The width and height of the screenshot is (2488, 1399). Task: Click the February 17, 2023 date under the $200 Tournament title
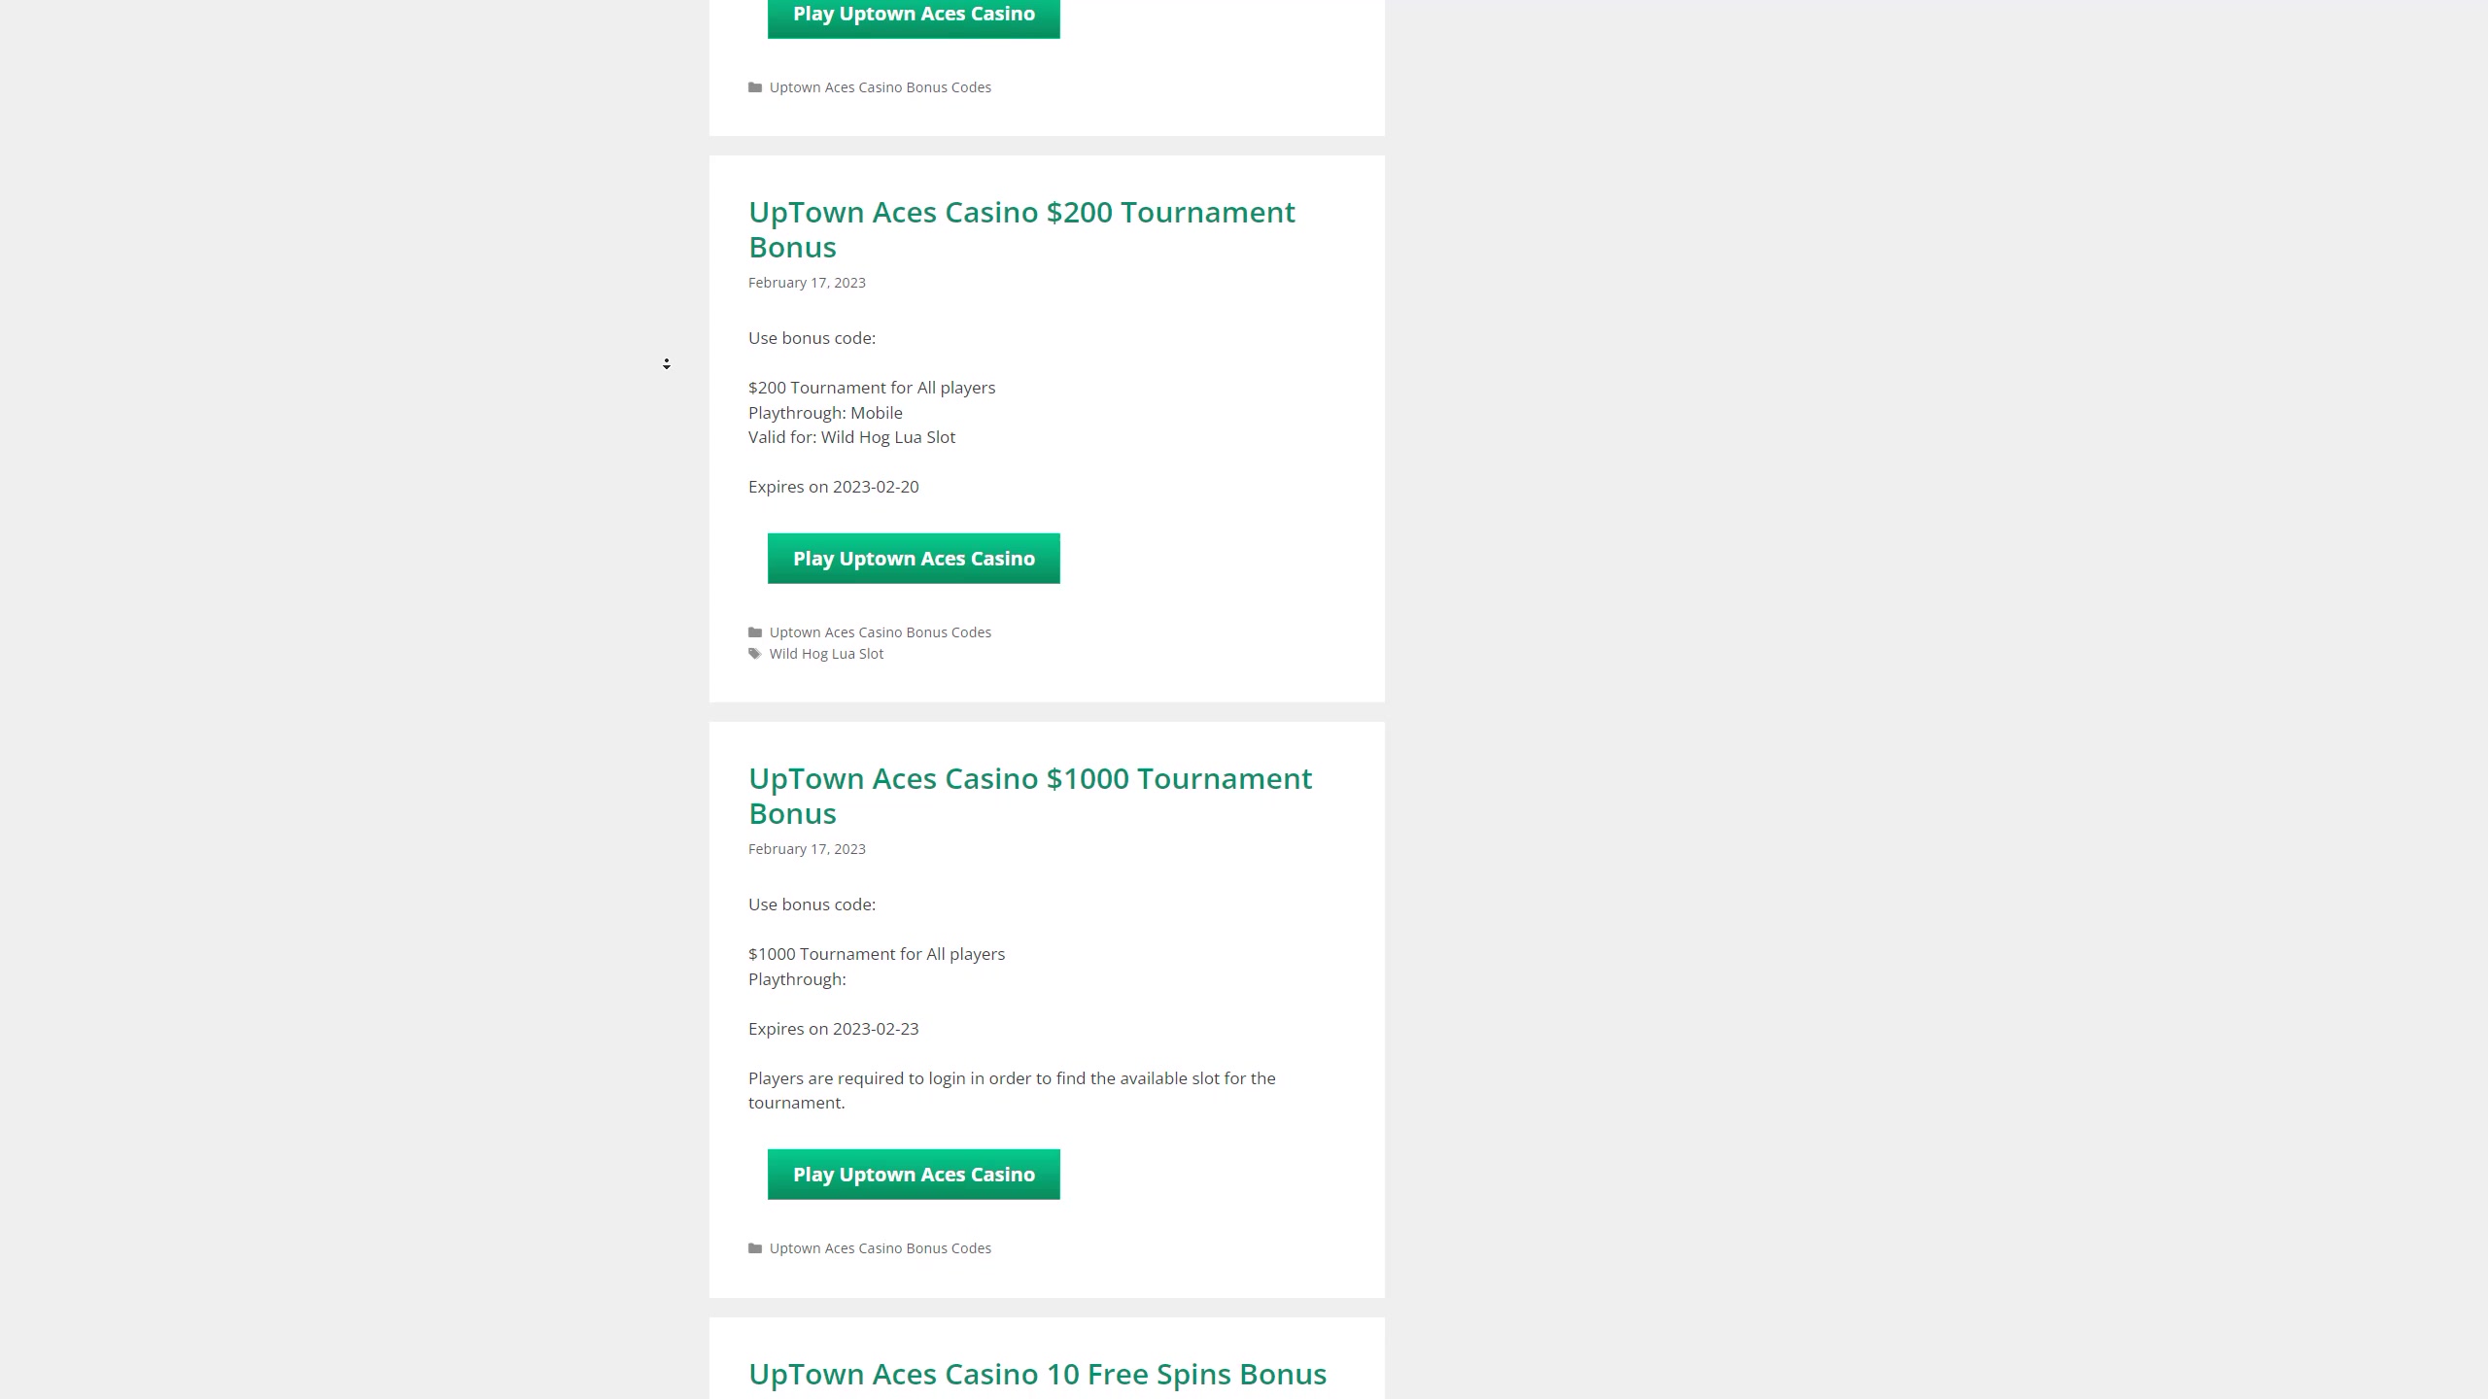(x=807, y=283)
